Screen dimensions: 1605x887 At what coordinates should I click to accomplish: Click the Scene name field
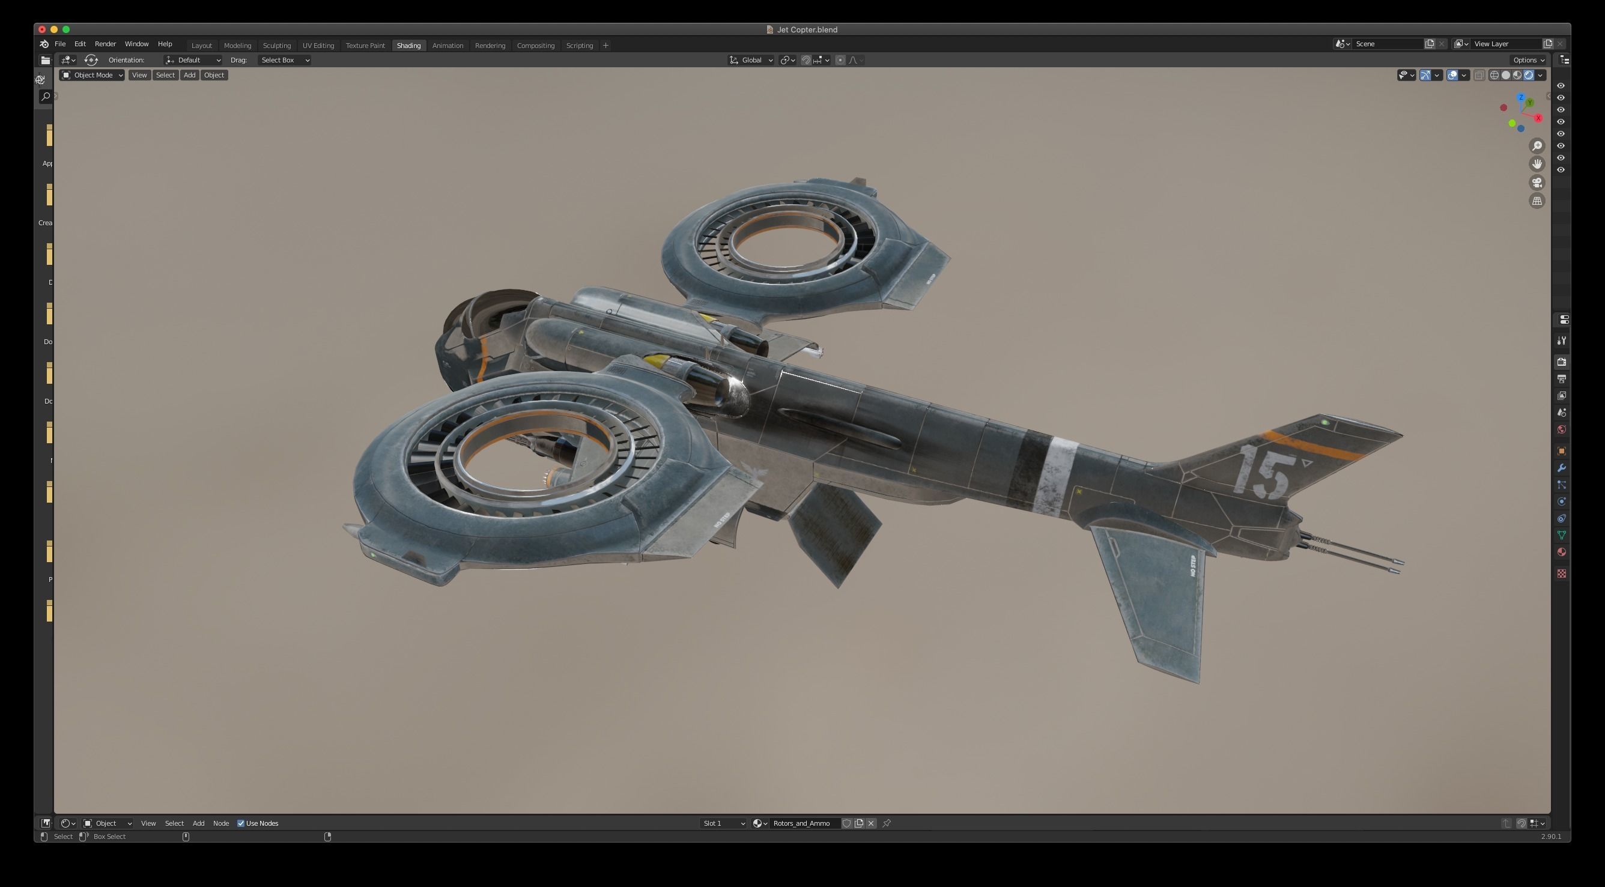[x=1389, y=44]
